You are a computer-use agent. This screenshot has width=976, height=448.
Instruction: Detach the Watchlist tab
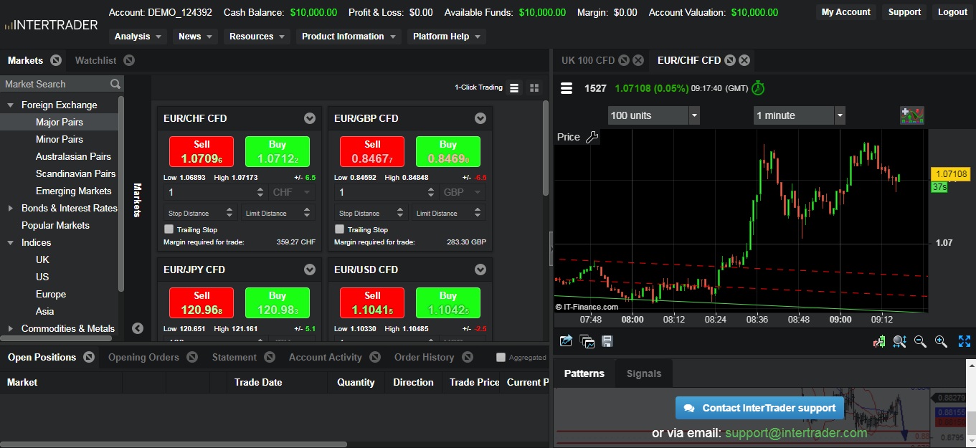click(x=129, y=60)
